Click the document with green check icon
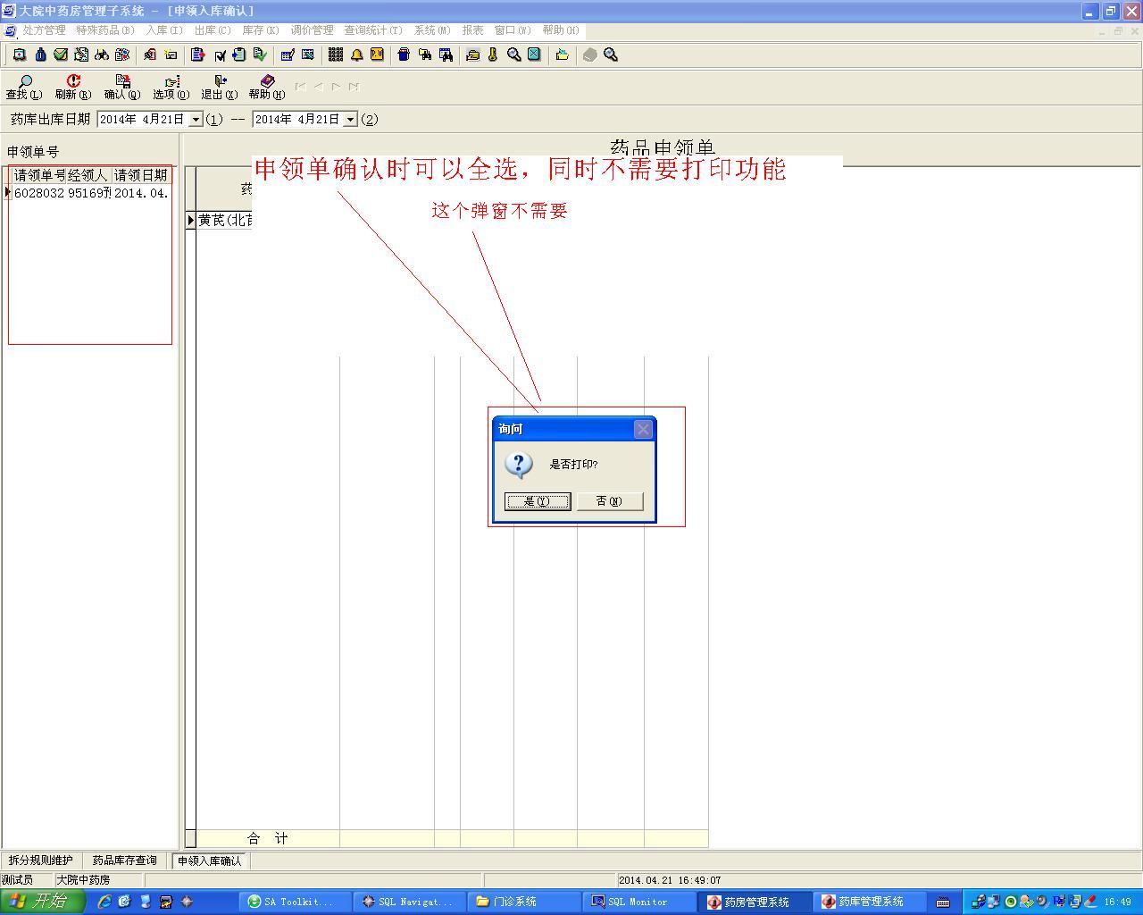The height and width of the screenshot is (915, 1143). 260,55
